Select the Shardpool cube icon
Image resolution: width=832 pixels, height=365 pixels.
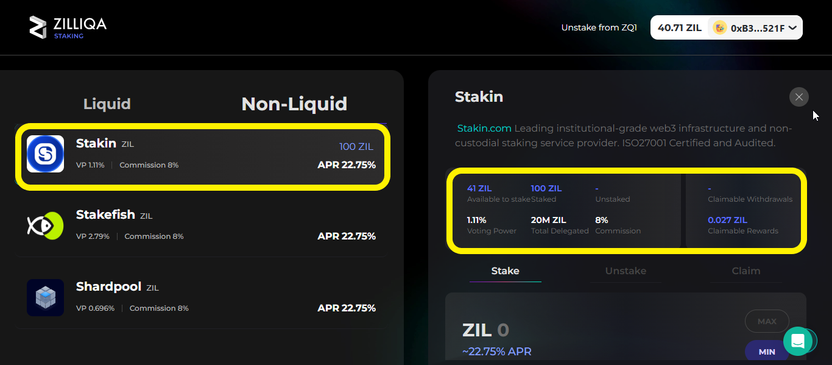pyautogui.click(x=45, y=297)
